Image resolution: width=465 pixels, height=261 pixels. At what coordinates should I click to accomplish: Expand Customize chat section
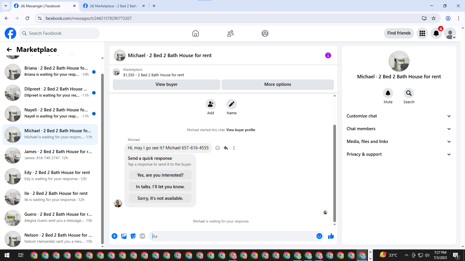click(x=399, y=116)
